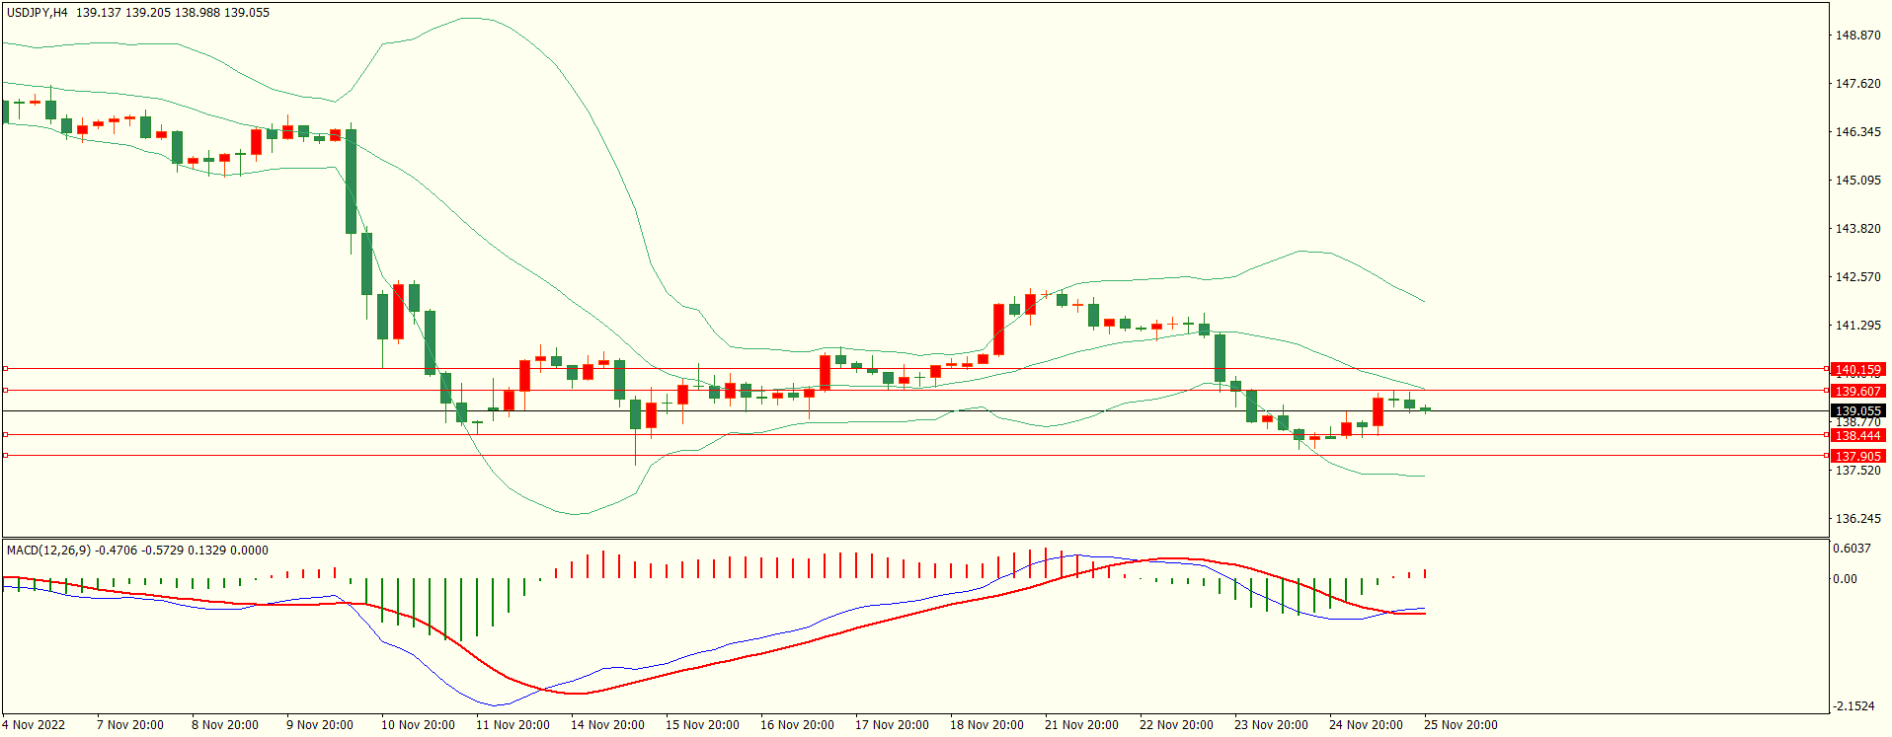The height and width of the screenshot is (737, 1892).
Task: Click left handle of the 140.159 line
Action: (5, 368)
